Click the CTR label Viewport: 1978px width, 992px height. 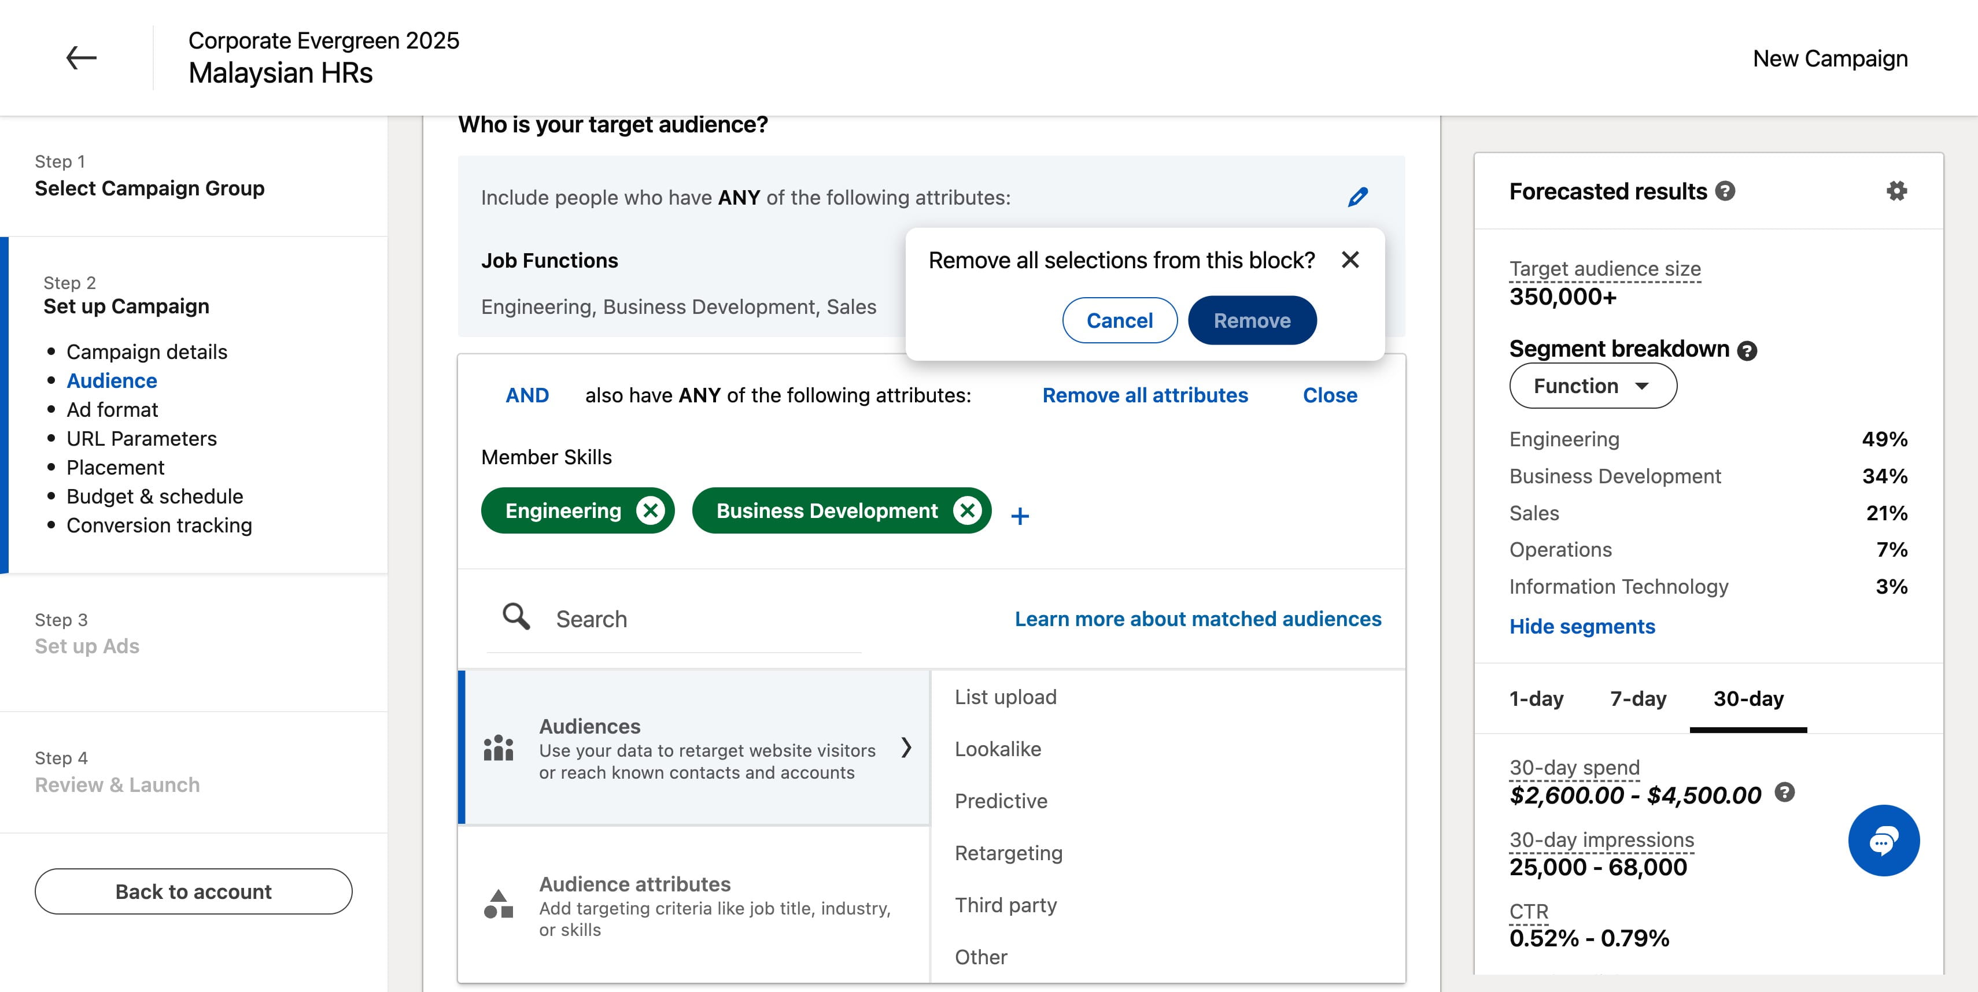1528,912
